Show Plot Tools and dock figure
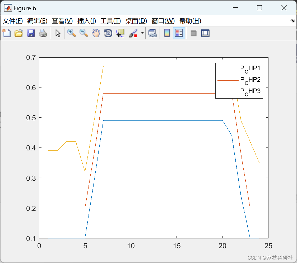This screenshot has height=263, width=297. (206, 33)
